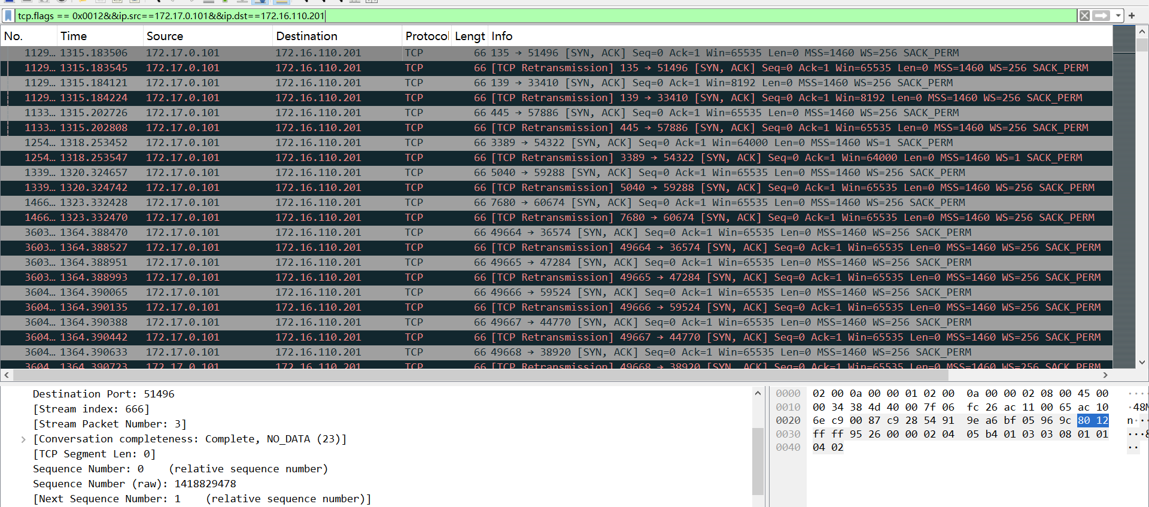The width and height of the screenshot is (1149, 507).
Task: Select the packet at time 1318.253452
Action: [93, 142]
